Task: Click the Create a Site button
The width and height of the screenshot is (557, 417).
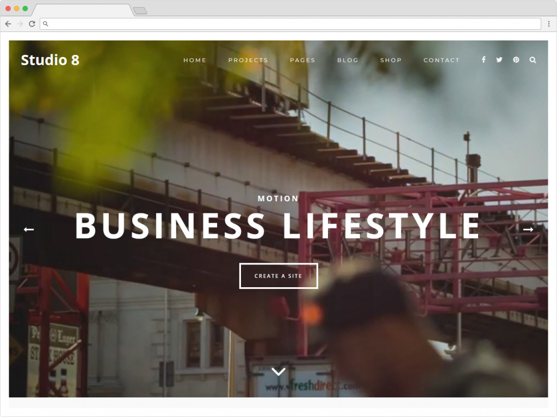Action: click(x=278, y=276)
